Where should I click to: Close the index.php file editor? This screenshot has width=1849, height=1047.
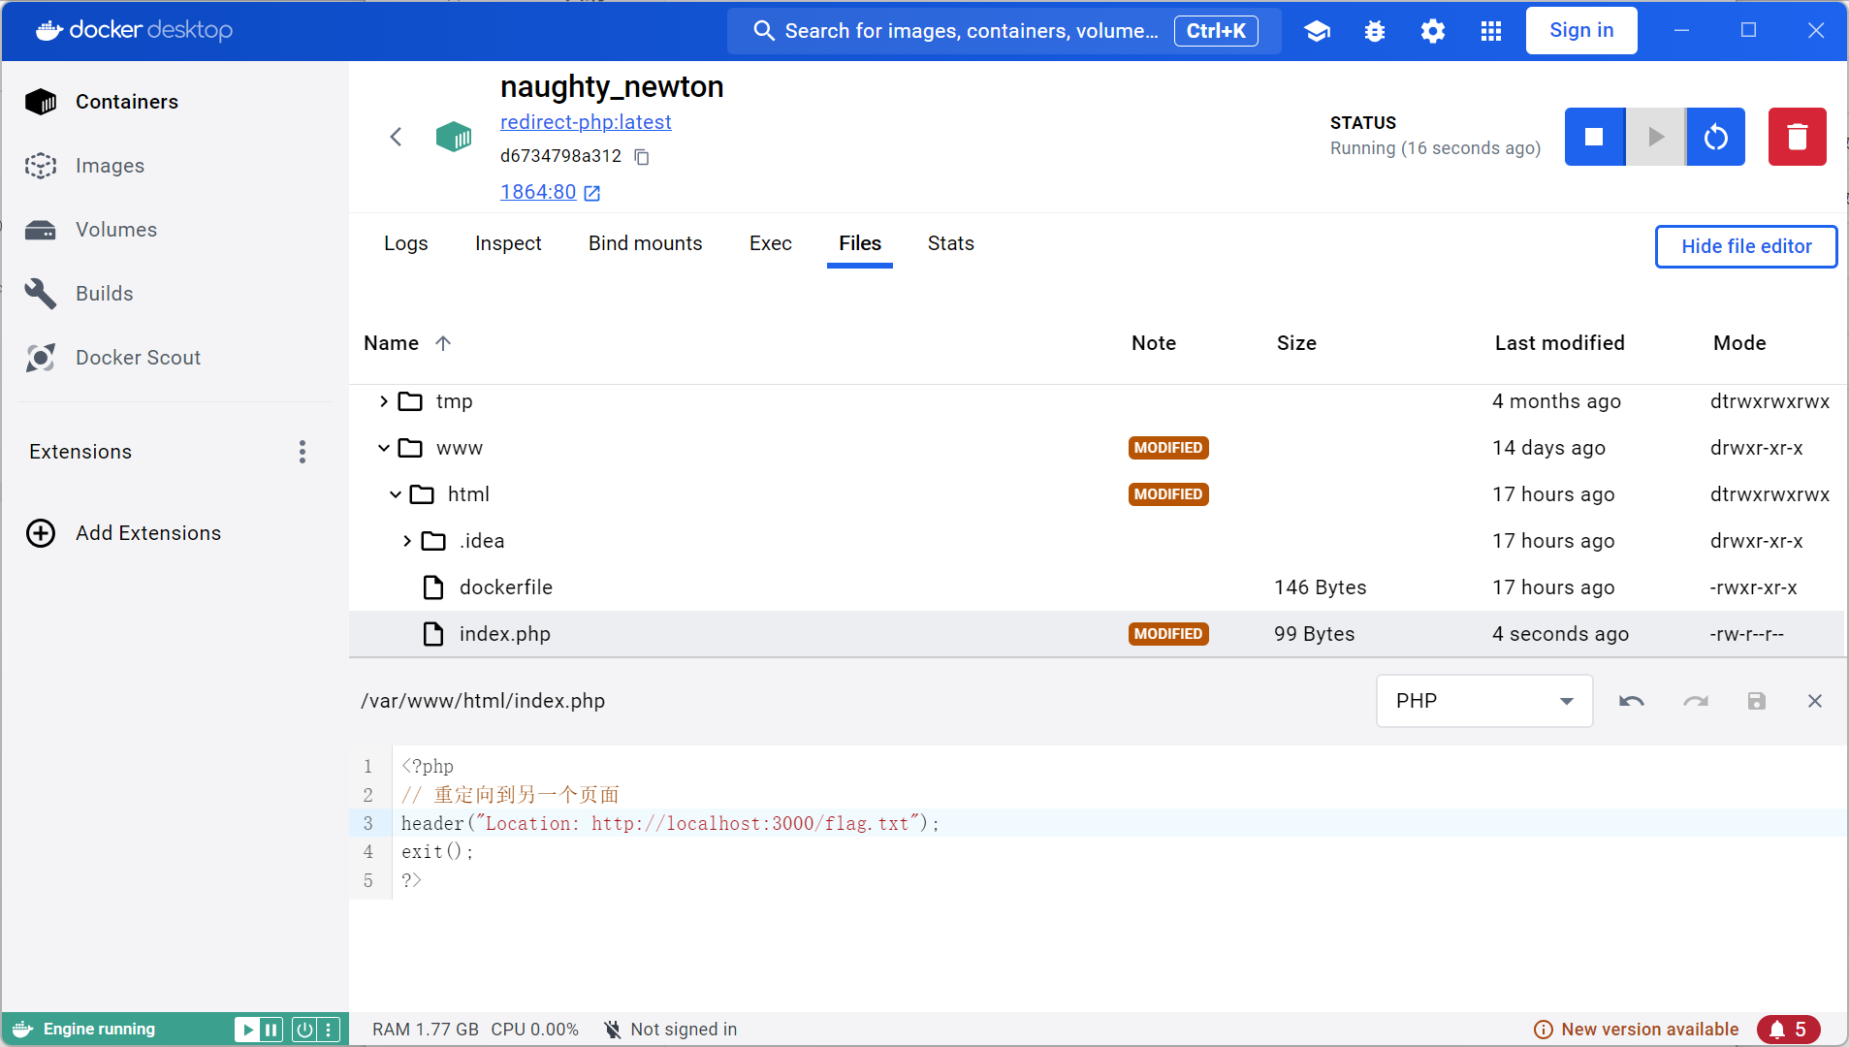tap(1815, 701)
